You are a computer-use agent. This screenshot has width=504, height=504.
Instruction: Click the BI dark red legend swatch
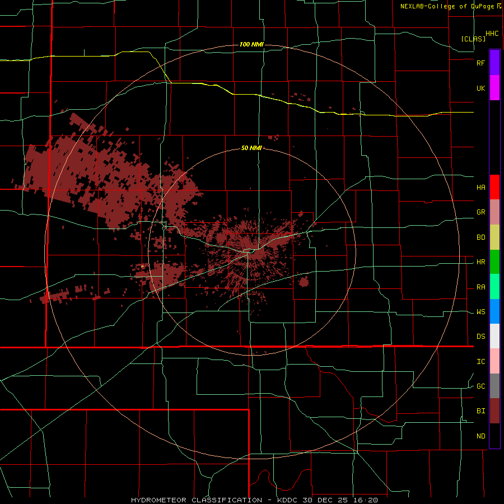point(494,411)
